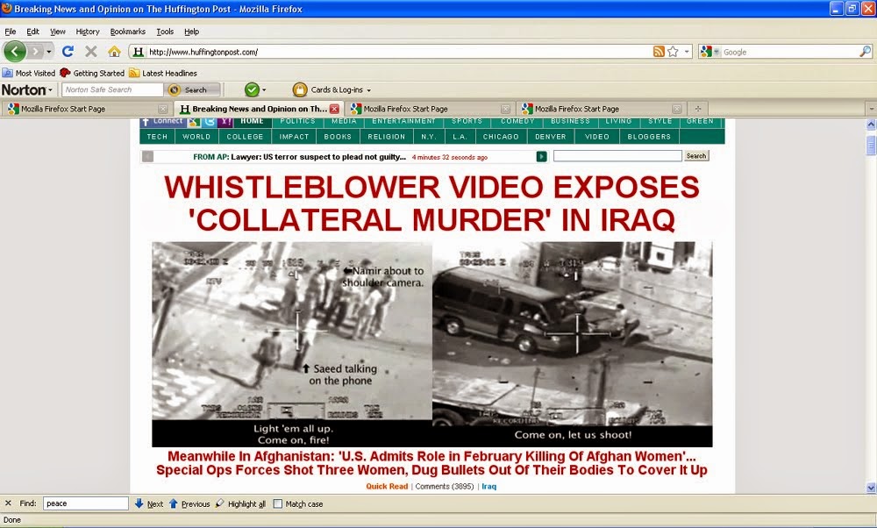Viewport: 877px width, 528px height.
Task: Click the scrollbar down arrow button
Action: tap(870, 488)
